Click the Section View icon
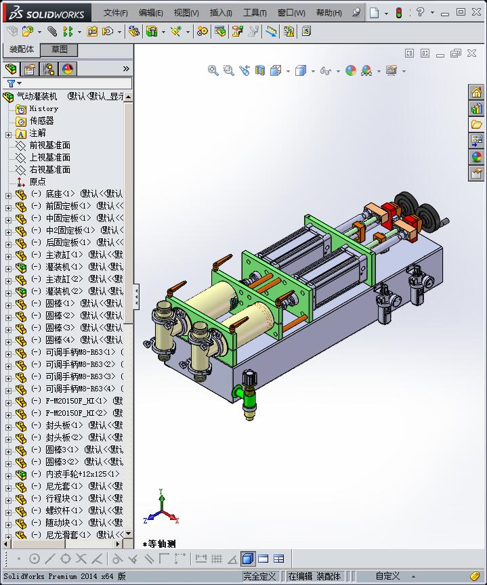 259,70
